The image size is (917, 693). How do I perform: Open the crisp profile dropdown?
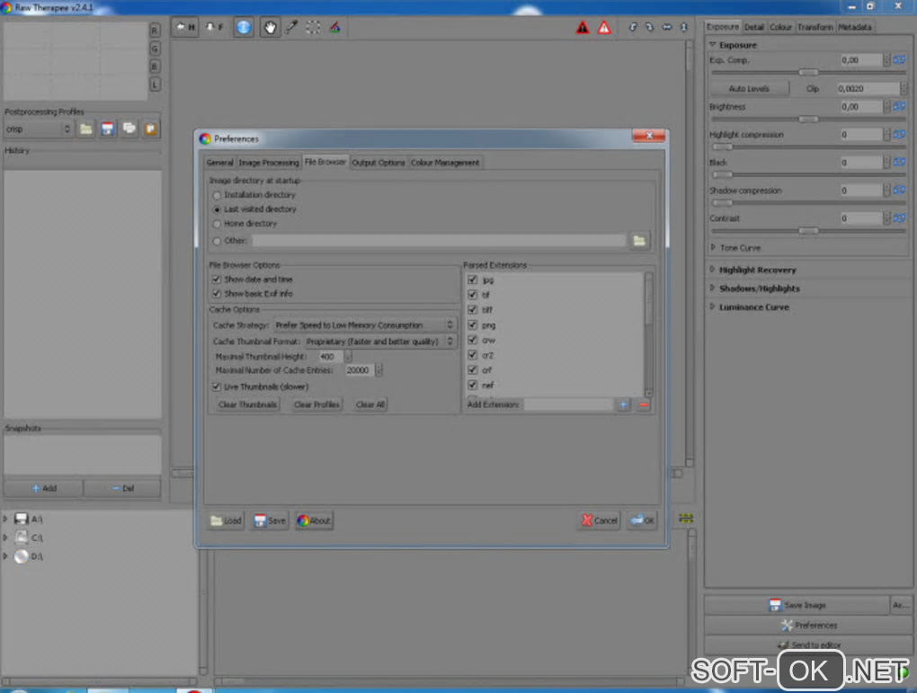pos(38,129)
